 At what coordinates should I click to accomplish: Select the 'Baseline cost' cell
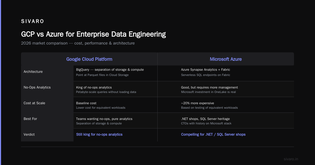[86, 103]
